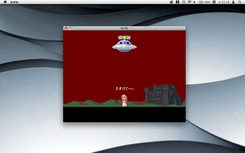Open the input source A icon
Viewport: 245px width, 153px height.
point(214,2)
